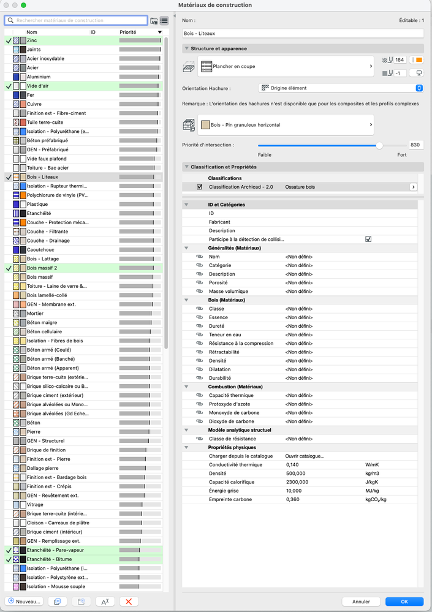This screenshot has height=612, width=432.
Task: Delete material with the red X button
Action: (129, 602)
